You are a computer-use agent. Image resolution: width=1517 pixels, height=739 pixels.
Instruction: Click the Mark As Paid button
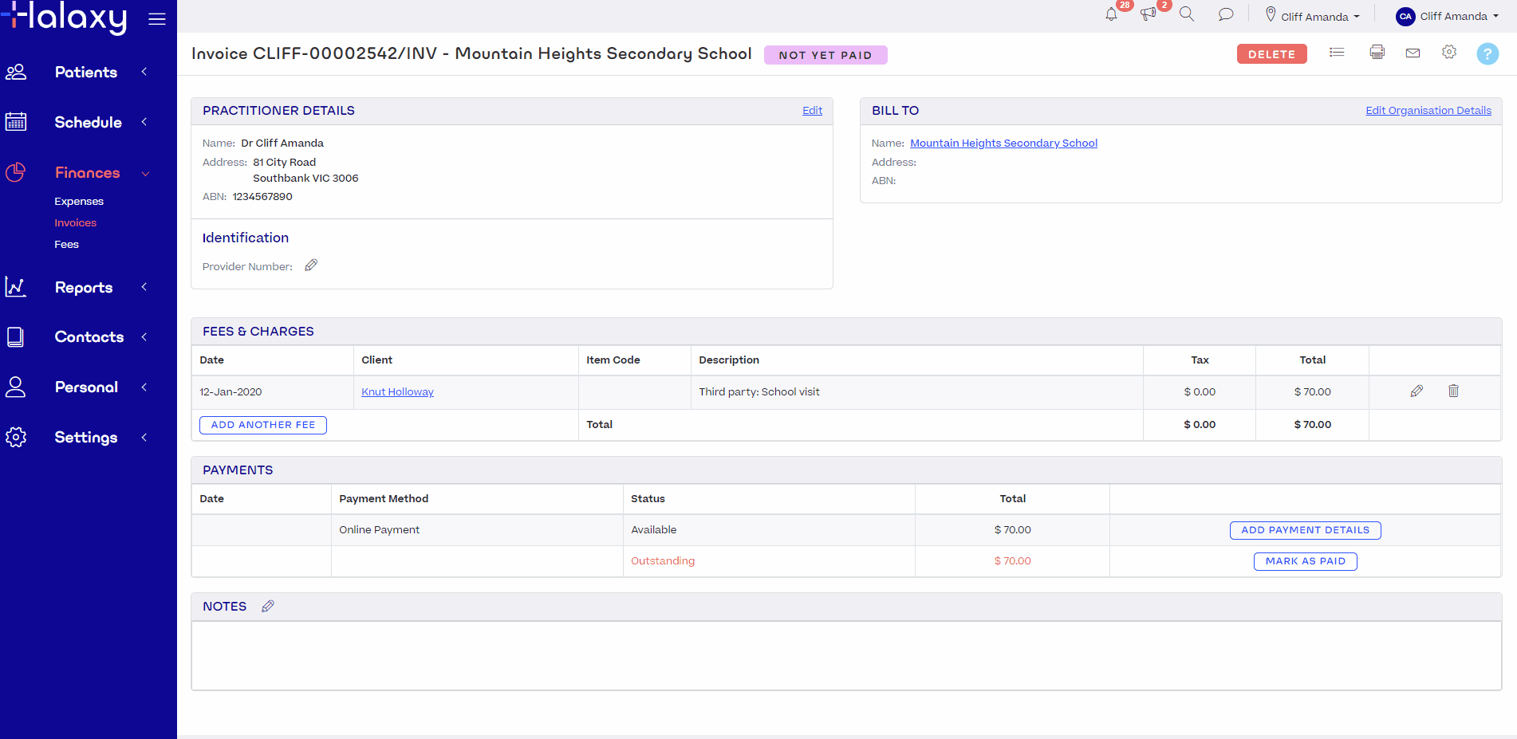(1305, 560)
